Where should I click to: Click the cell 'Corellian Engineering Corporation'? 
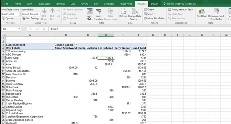pos(30,117)
